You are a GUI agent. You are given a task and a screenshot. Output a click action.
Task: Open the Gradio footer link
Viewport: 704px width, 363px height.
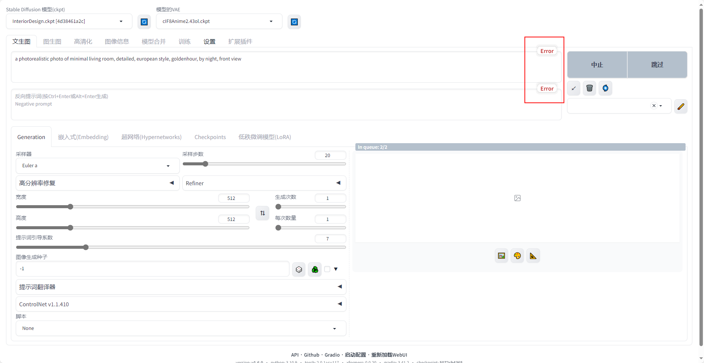tap(332, 355)
